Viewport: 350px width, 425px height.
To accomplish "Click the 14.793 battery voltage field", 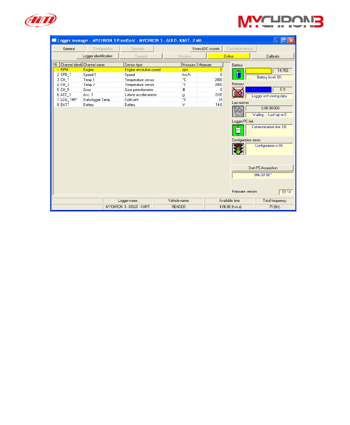I will (x=282, y=71).
